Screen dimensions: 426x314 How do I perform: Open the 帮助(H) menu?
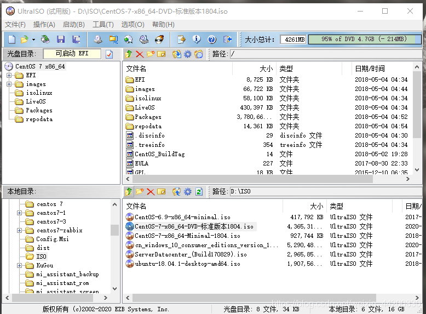[163, 25]
